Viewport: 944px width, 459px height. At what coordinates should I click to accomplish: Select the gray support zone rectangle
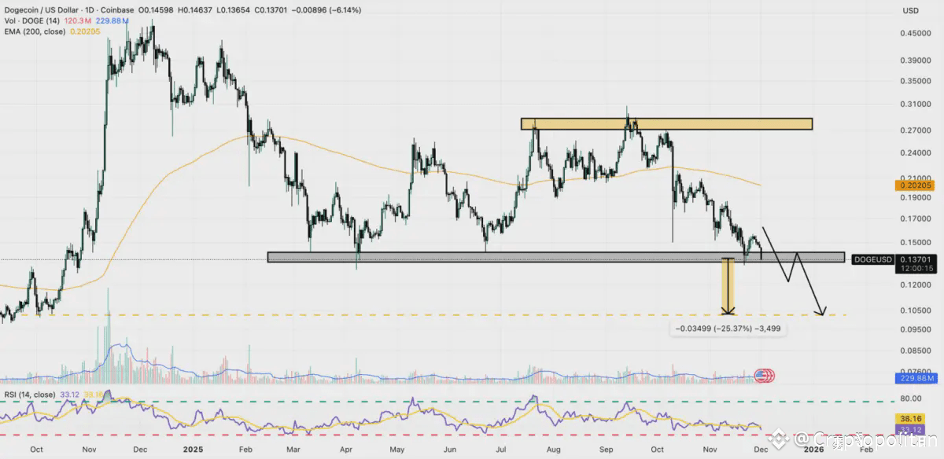pos(555,257)
